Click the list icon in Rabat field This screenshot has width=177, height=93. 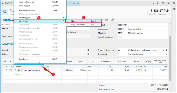(x=88, y=54)
